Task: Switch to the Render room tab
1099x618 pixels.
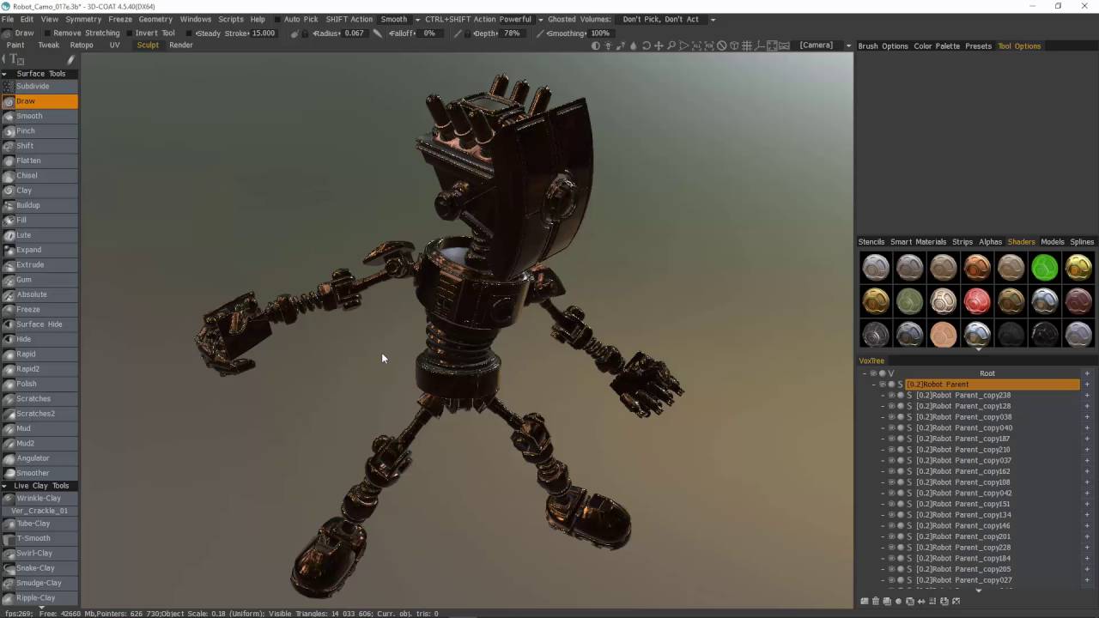Action: (x=181, y=45)
